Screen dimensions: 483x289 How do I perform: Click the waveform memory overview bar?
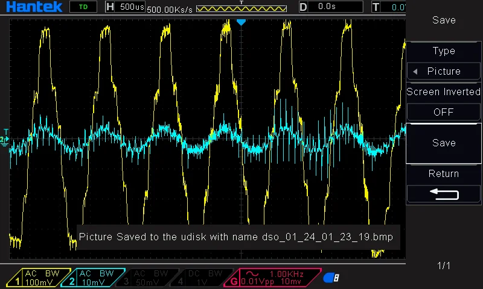click(241, 8)
